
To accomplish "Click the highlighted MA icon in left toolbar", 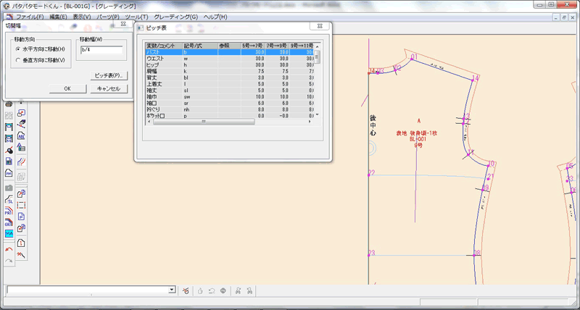I will tap(9, 234).
